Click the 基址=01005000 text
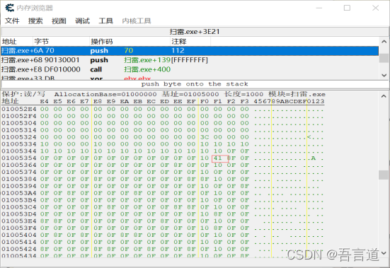Screen dimensions: 390x268 click(190, 94)
